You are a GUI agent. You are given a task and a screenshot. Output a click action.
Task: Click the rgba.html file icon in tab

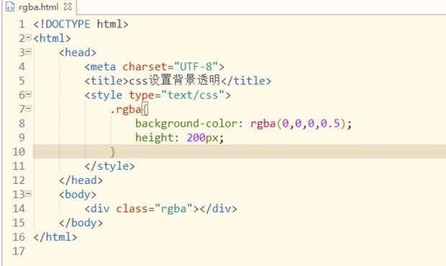(x=10, y=6)
